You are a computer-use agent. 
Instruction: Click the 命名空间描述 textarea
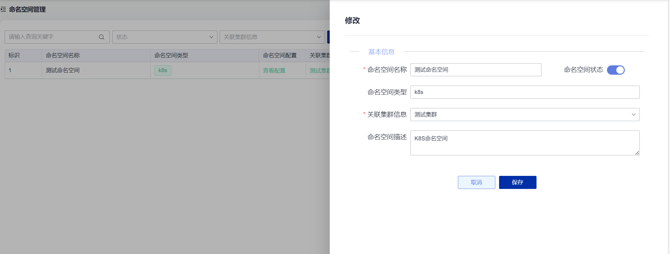[525, 143]
